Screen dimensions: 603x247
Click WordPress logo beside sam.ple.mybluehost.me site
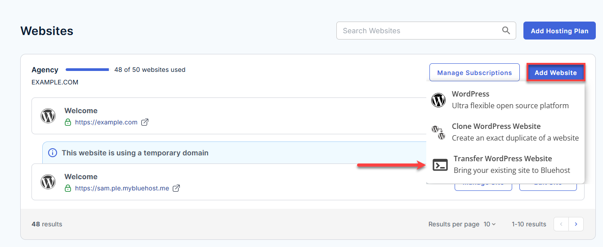[x=48, y=182]
